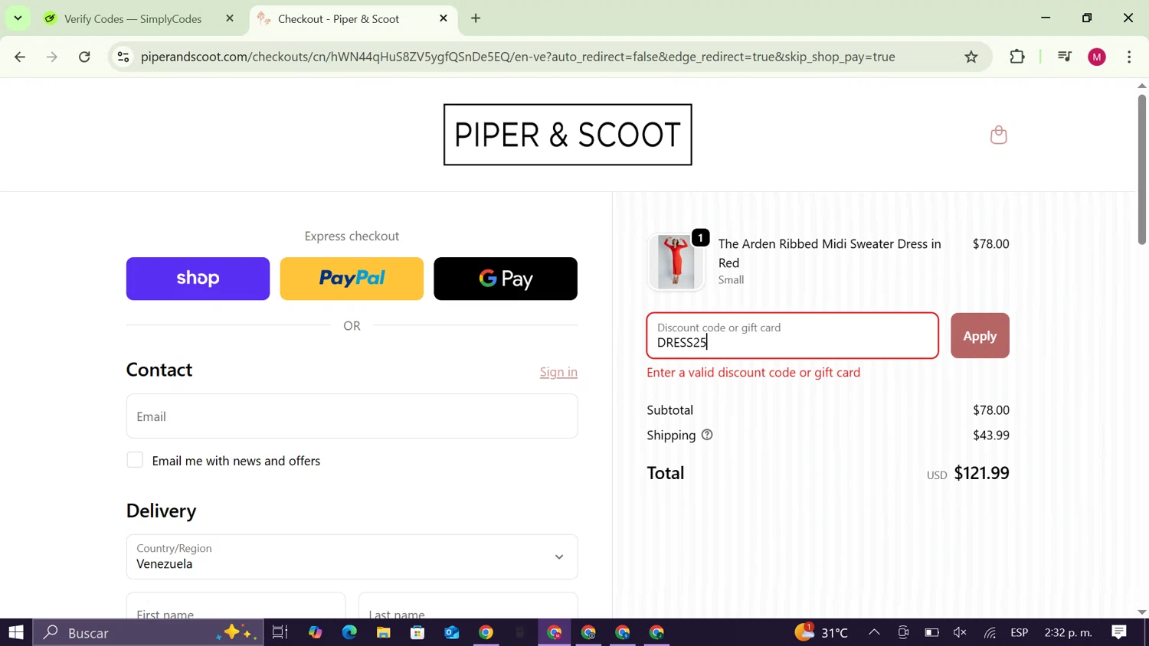Go back to the previous page
The width and height of the screenshot is (1149, 646).
(x=20, y=57)
